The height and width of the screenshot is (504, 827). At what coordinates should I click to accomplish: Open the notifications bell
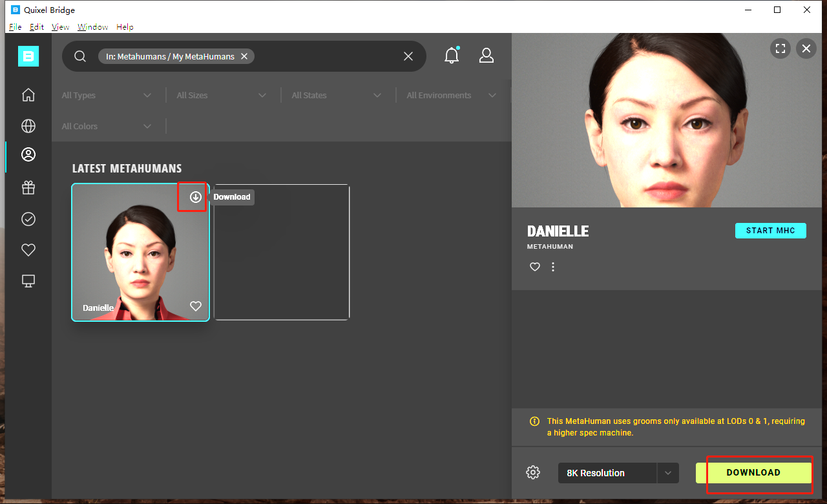coord(452,56)
